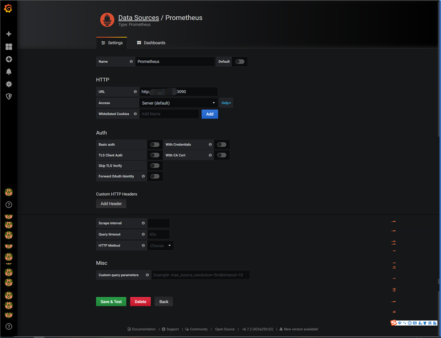This screenshot has height=338, width=441.
Task: Show info icon for Forward OAuth Identity
Action: click(x=143, y=176)
